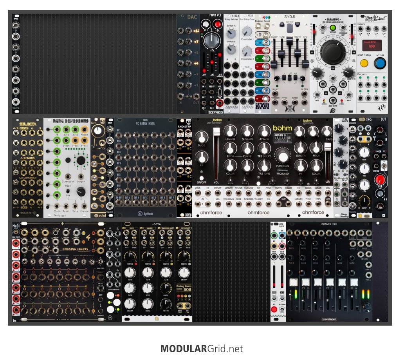The image size is (404, 357).
Task: Click the 5V OUT jack on VC Matrix Mixer
Action: point(119,202)
